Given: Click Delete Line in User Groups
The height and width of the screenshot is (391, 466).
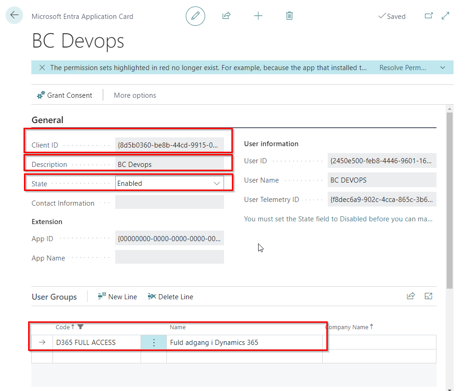Looking at the screenshot, I should pos(171,297).
